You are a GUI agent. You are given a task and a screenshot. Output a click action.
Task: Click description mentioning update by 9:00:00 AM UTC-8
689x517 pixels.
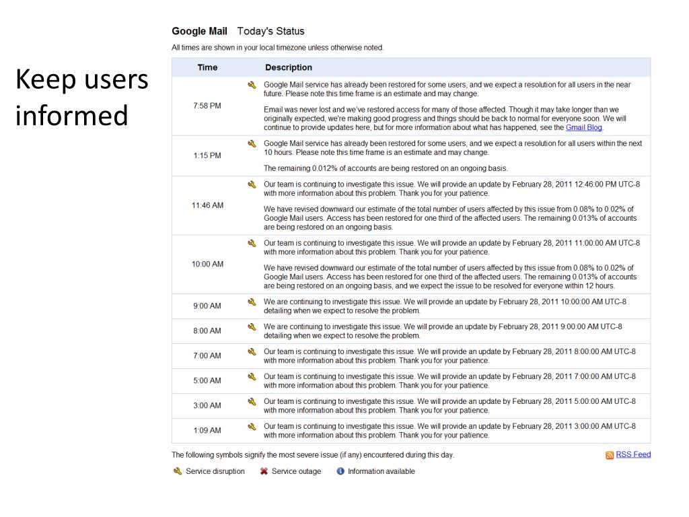443,331
